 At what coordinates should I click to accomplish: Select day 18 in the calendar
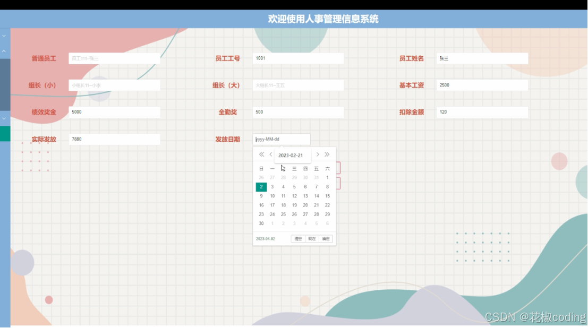[283, 205]
